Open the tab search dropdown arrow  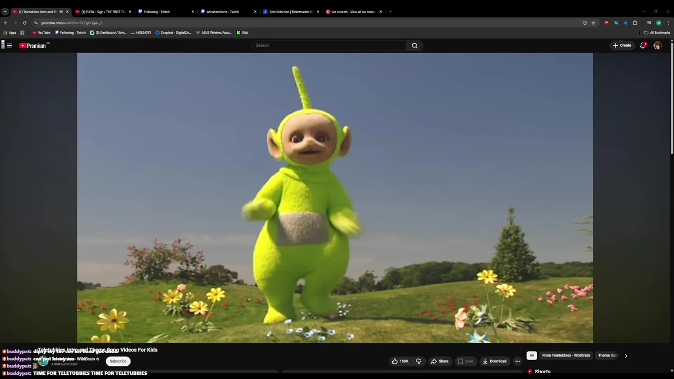click(x=5, y=12)
